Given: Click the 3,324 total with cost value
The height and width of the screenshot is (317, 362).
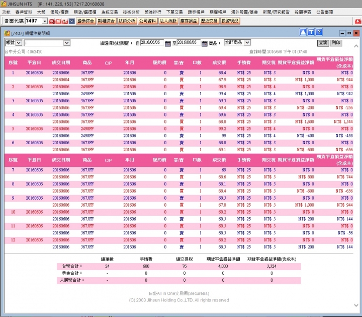Looking at the screenshot, I should [x=271, y=266].
